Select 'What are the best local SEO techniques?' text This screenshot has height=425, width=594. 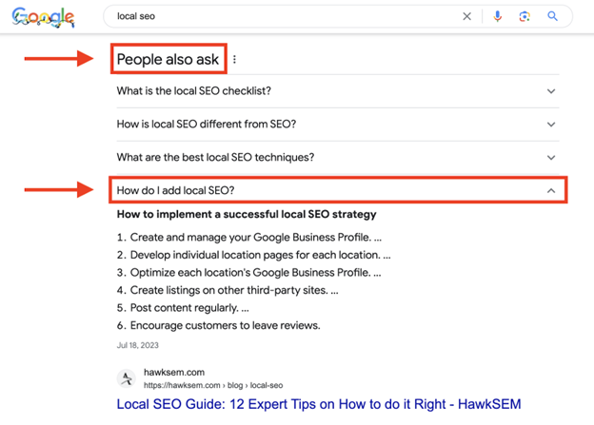215,158
